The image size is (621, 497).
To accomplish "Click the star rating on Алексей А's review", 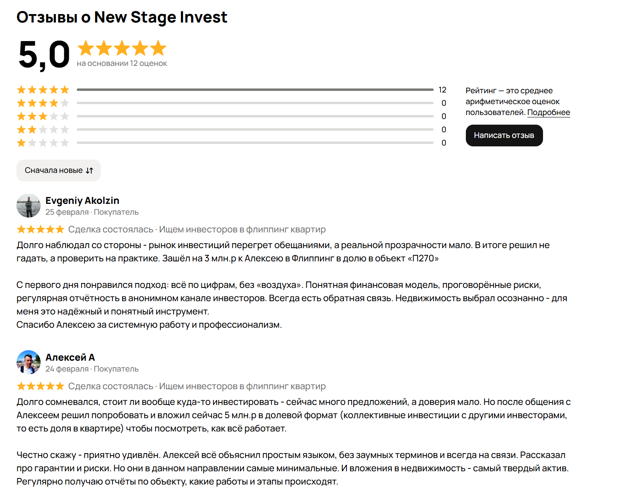I will pos(40,386).
